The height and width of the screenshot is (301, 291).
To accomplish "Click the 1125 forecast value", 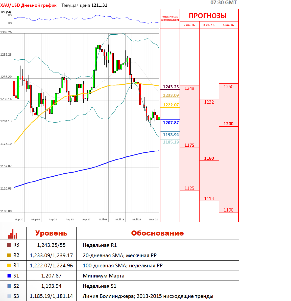I will click(189, 188).
